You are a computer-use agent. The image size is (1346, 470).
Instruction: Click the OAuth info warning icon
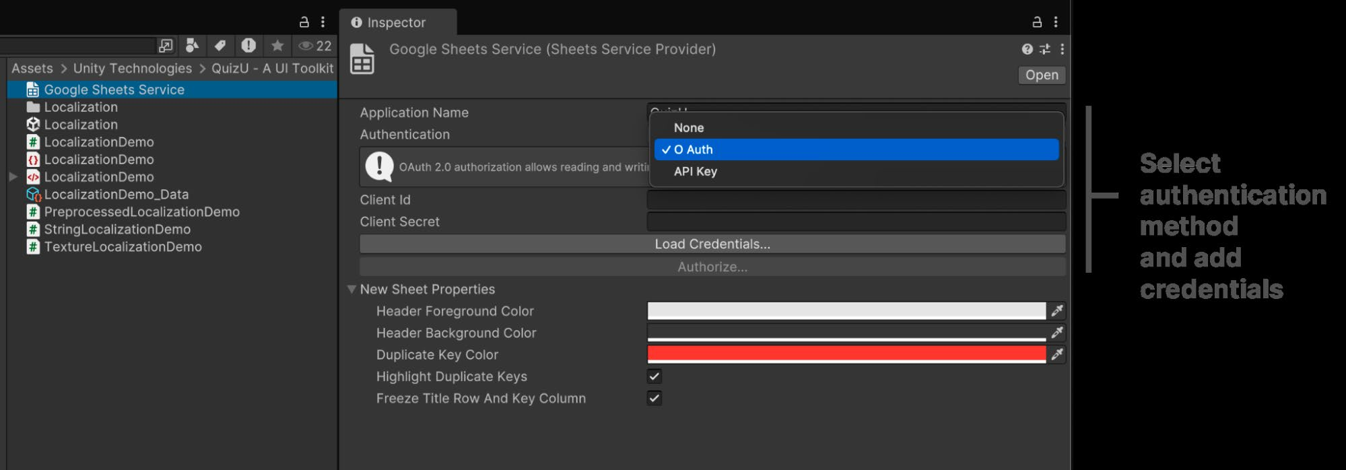[x=380, y=167]
